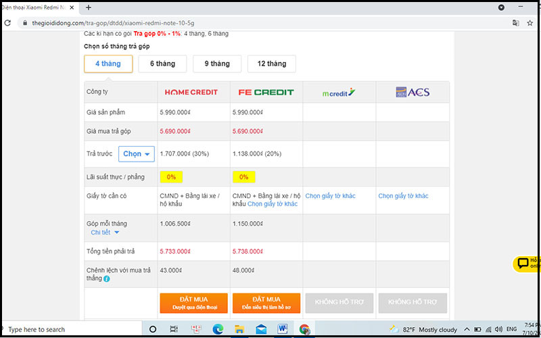
Task: Open new tab with plus button
Action: 89,7
